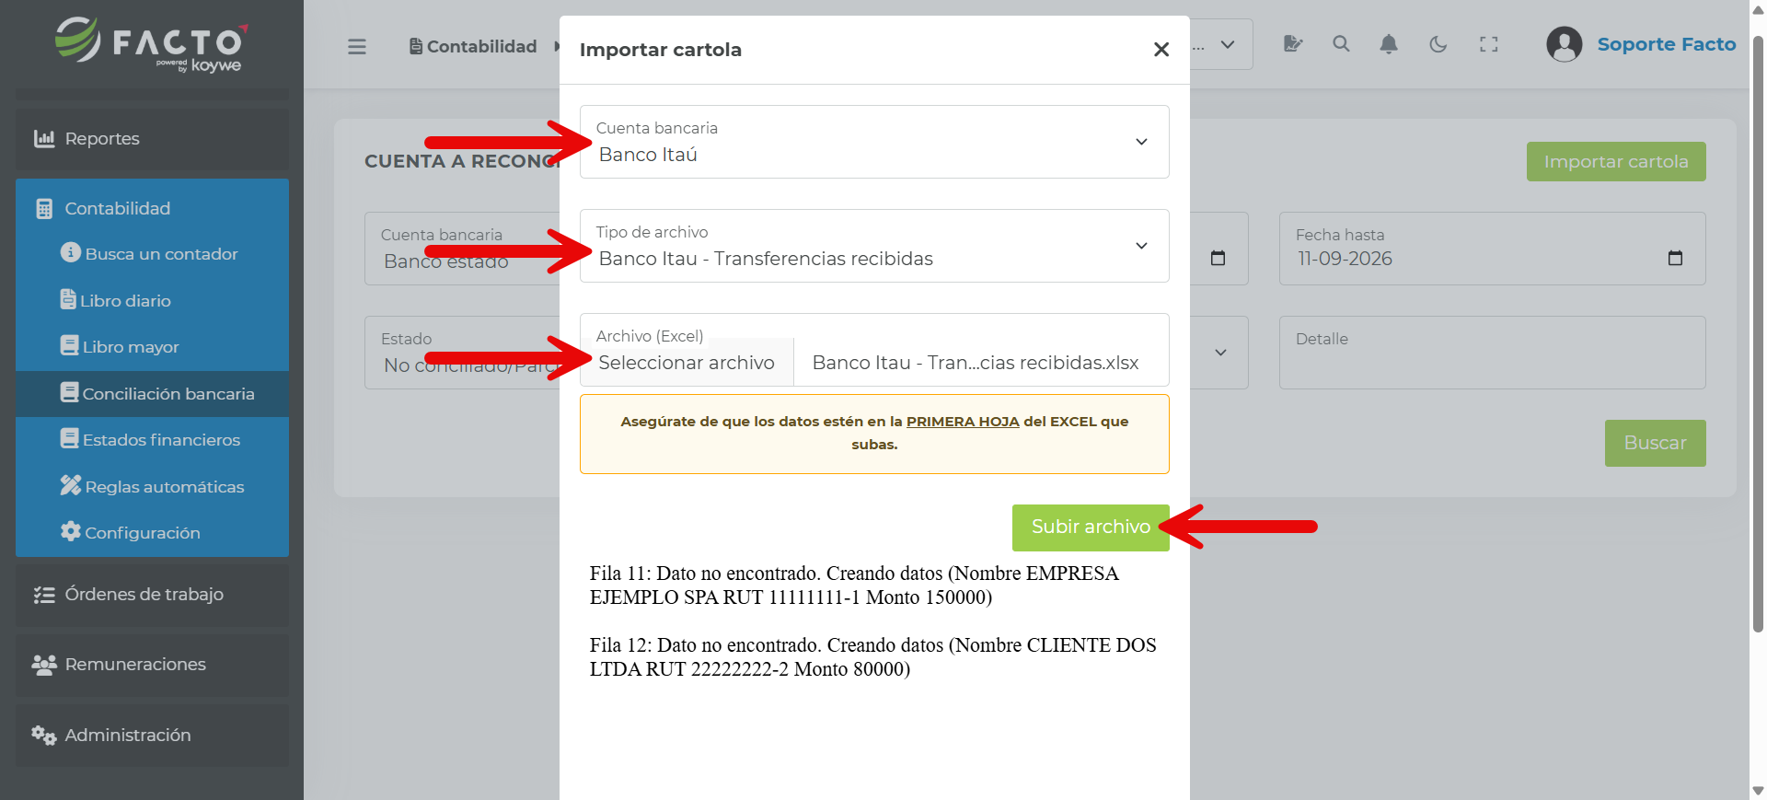Image resolution: width=1767 pixels, height=800 pixels.
Task: Open Configuración under Contabilidad
Action: click(152, 533)
